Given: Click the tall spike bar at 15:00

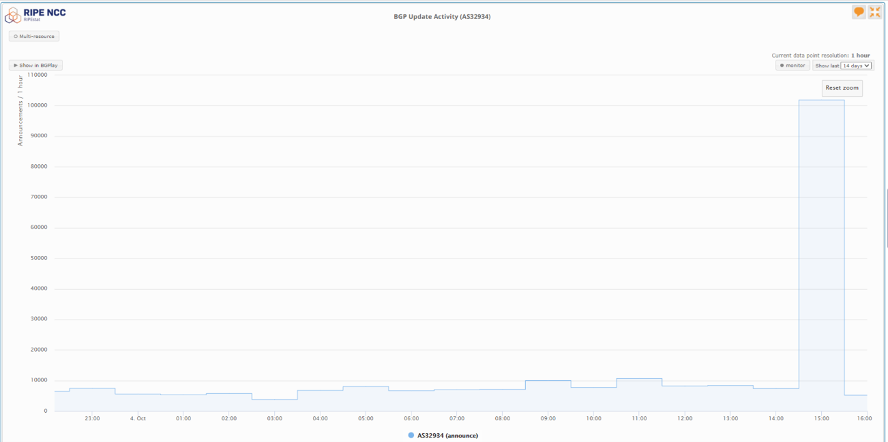Looking at the screenshot, I should click(x=821, y=255).
